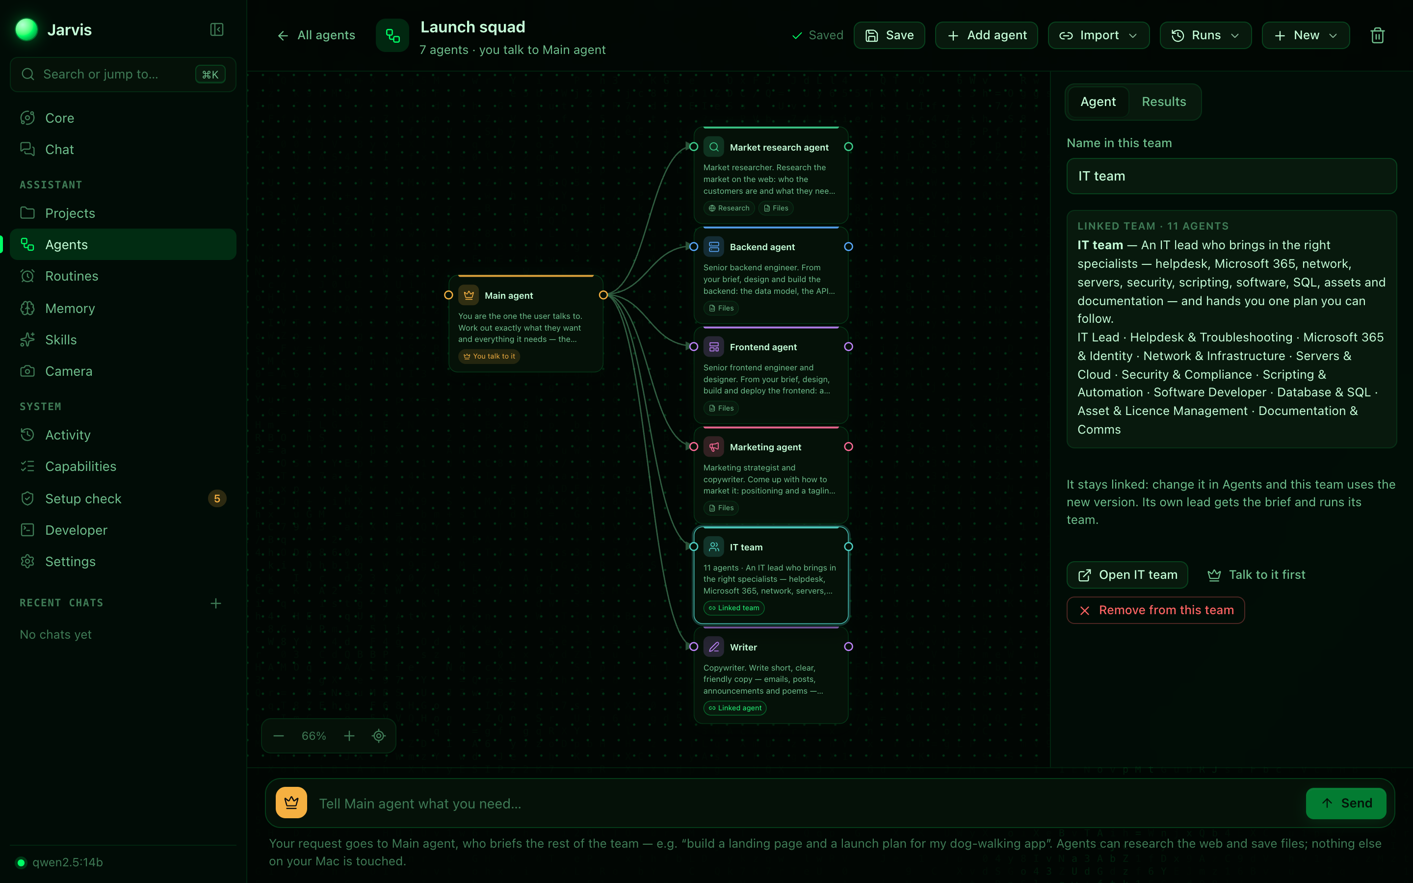Screen dimensions: 1413x883
Task: Click the Name in this team field
Action: [1231, 177]
